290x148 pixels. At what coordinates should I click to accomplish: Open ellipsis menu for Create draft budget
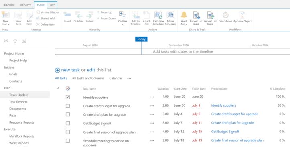[152, 106]
